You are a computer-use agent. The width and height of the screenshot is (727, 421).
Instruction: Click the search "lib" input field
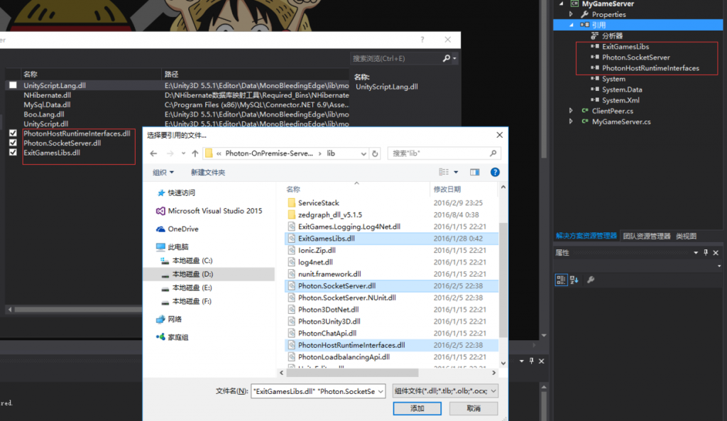pos(440,153)
